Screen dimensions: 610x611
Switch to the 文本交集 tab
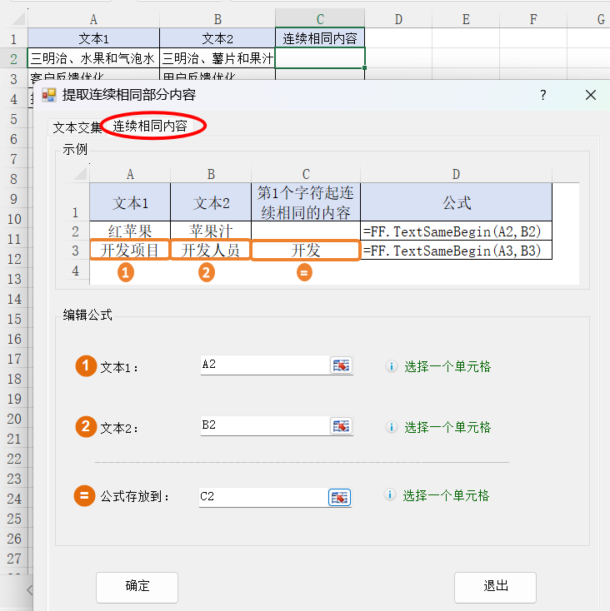[77, 127]
